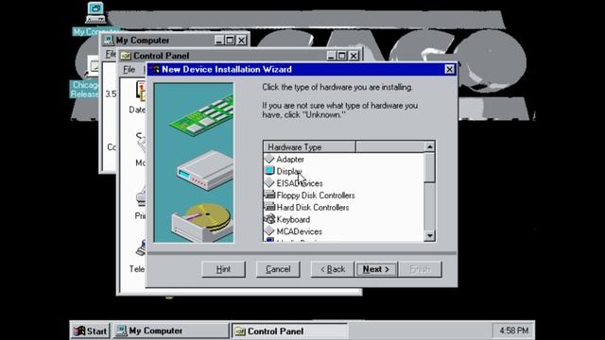Select EISA Devices in the list
This screenshot has height=340, width=605.
point(300,183)
